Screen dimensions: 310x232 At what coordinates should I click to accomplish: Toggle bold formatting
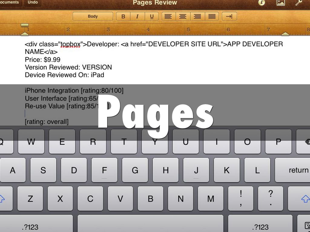point(123,17)
